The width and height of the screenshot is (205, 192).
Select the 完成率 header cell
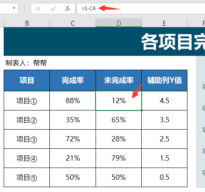73,80
